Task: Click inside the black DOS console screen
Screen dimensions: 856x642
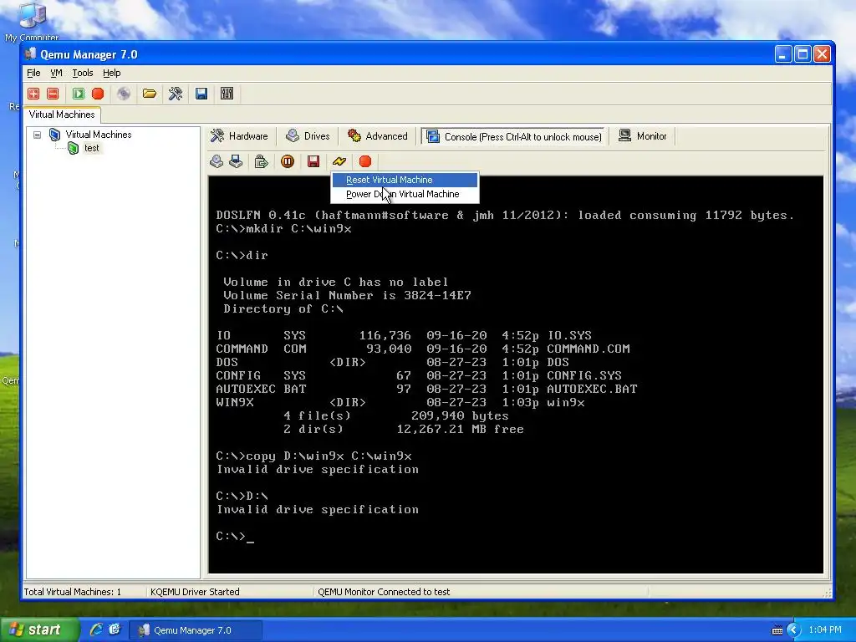Action: pyautogui.click(x=515, y=374)
